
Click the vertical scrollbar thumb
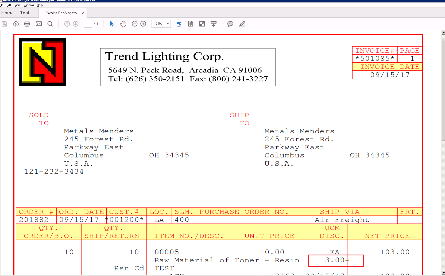click(443, 90)
